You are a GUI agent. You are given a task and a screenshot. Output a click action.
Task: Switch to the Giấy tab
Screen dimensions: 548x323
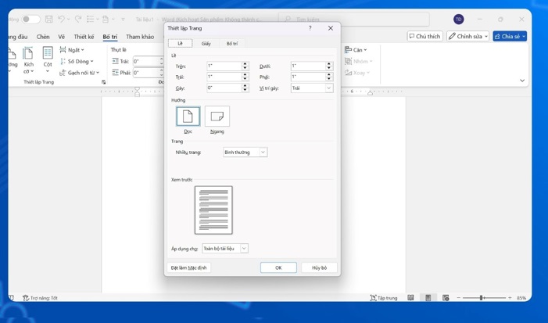click(x=206, y=44)
